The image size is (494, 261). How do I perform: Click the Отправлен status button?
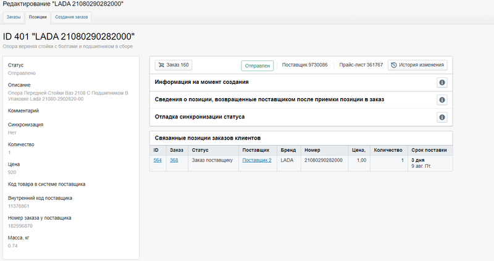(x=257, y=66)
